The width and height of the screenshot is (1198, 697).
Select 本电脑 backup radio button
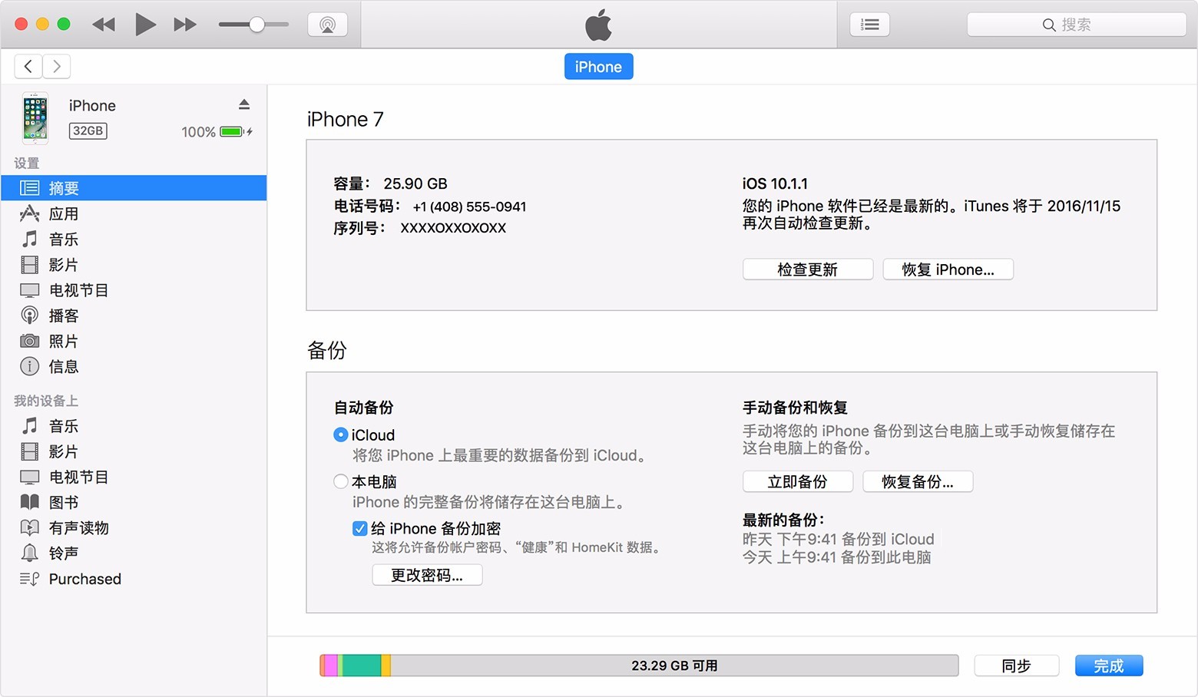pyautogui.click(x=341, y=481)
